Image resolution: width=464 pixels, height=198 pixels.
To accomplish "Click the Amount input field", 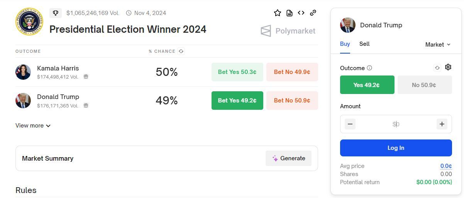I will [396, 124].
